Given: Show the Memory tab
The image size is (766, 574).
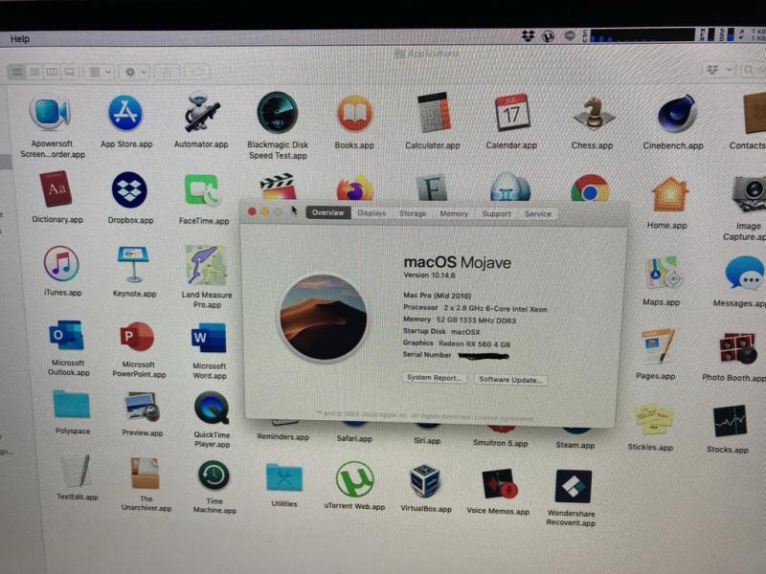Looking at the screenshot, I should 454,213.
